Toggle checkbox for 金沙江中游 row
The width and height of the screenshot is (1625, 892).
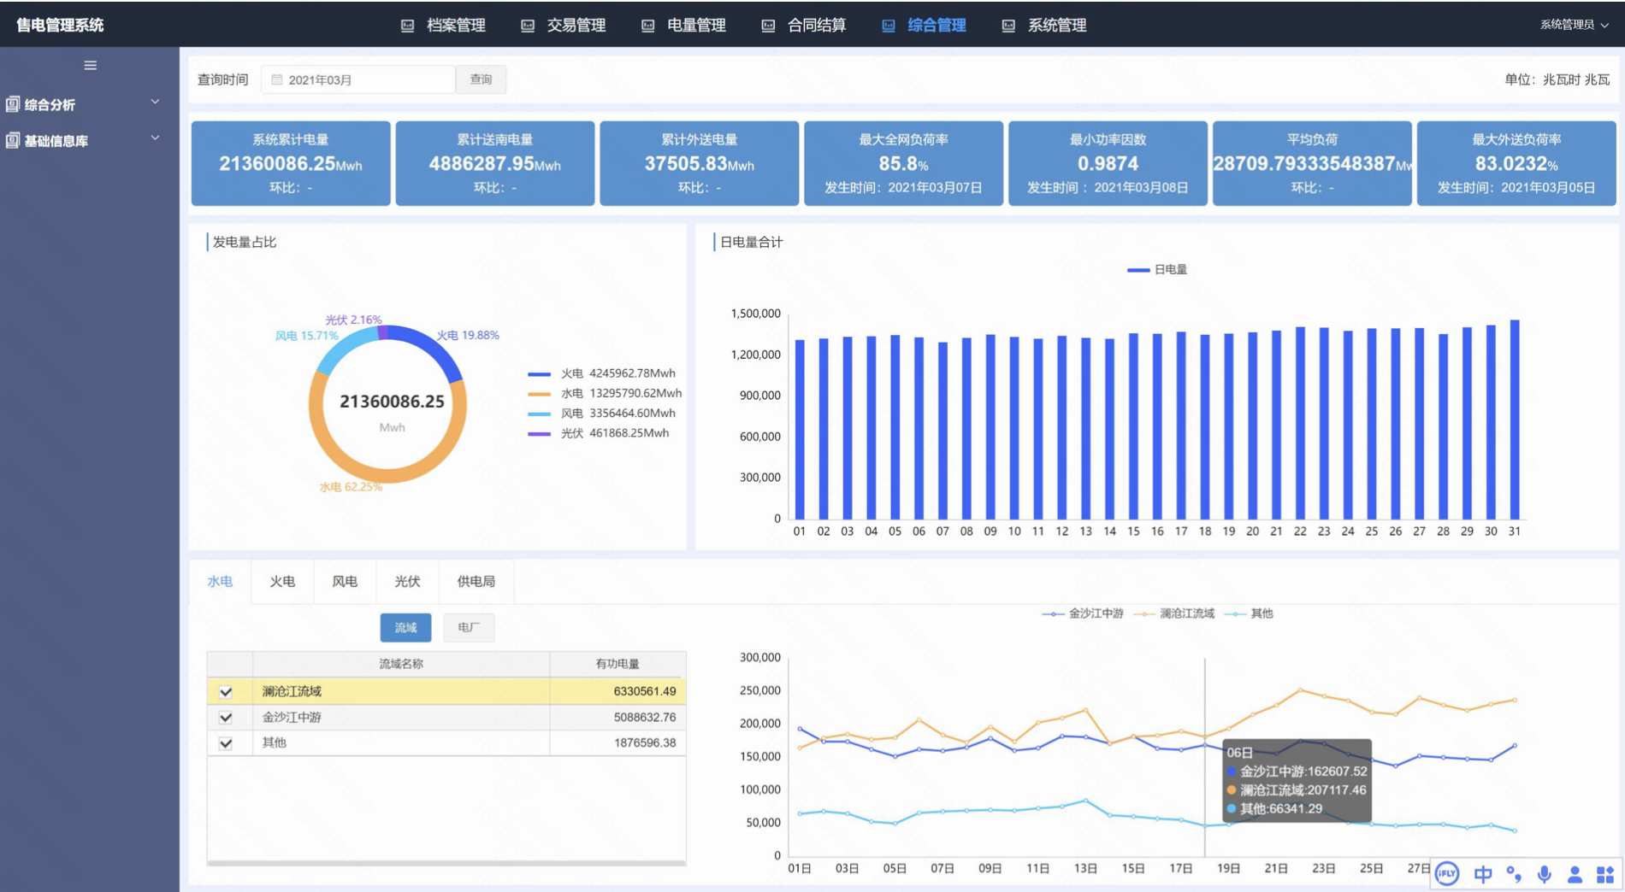226,718
